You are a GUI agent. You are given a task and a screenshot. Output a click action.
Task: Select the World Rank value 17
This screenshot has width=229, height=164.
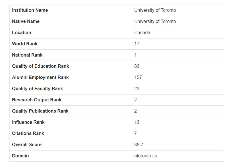click(137, 44)
